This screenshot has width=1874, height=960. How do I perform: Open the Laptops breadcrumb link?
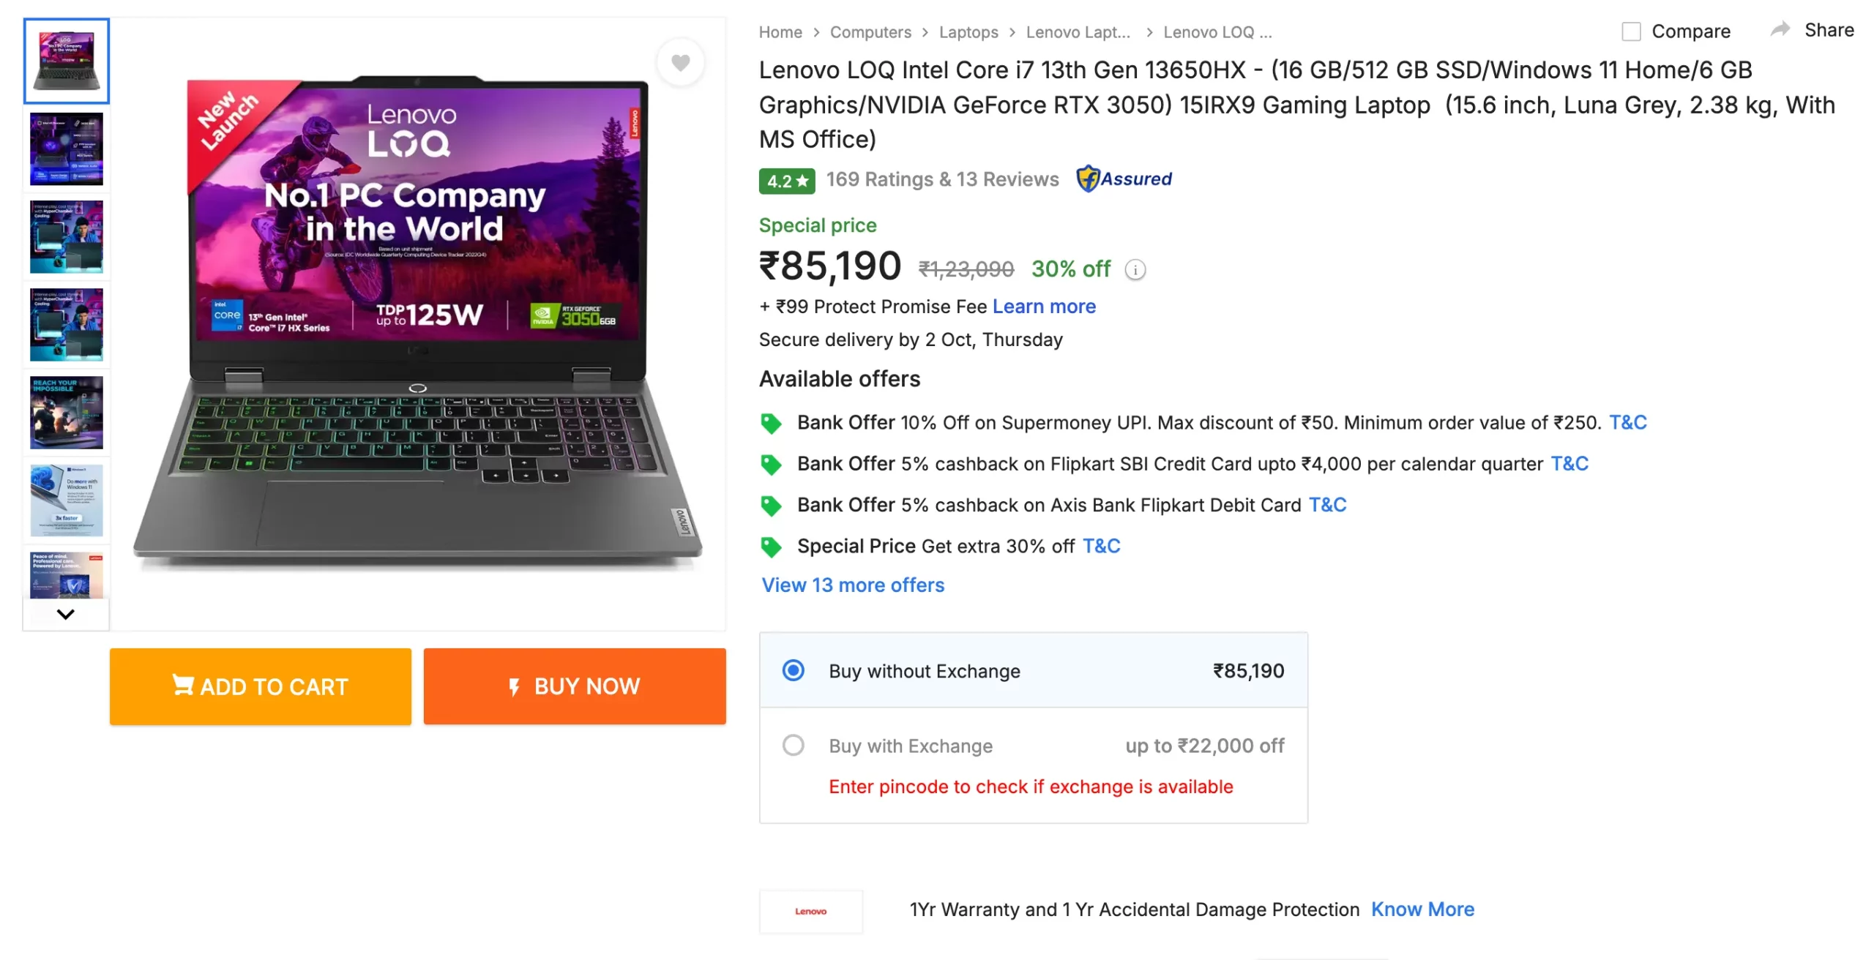click(x=968, y=32)
